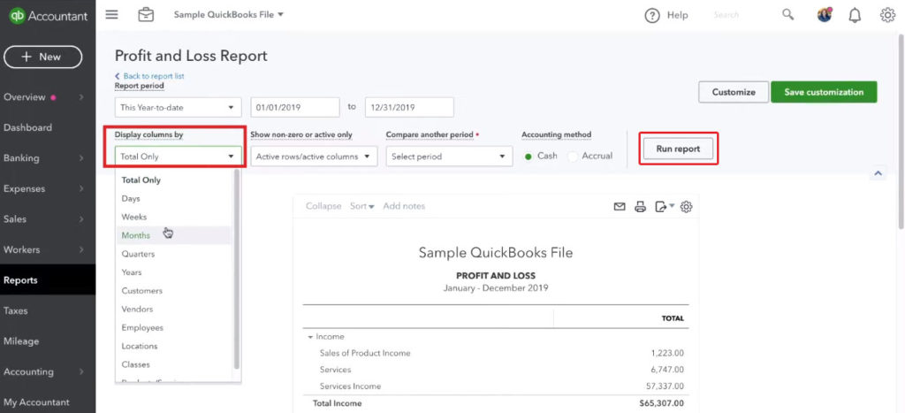This screenshot has height=413, width=905.
Task: Follow the Back to report list link
Action: 149,76
